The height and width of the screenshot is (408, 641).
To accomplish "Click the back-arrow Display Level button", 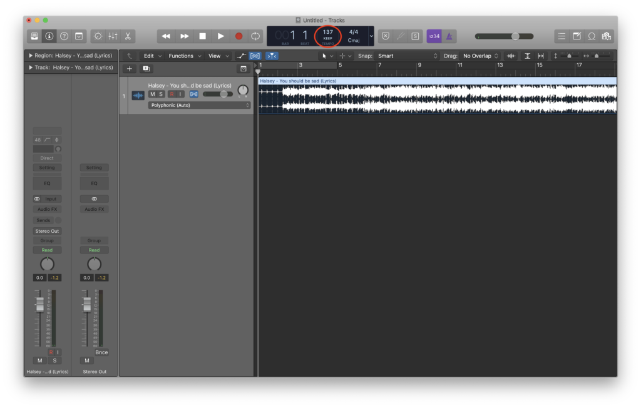I will 129,56.
